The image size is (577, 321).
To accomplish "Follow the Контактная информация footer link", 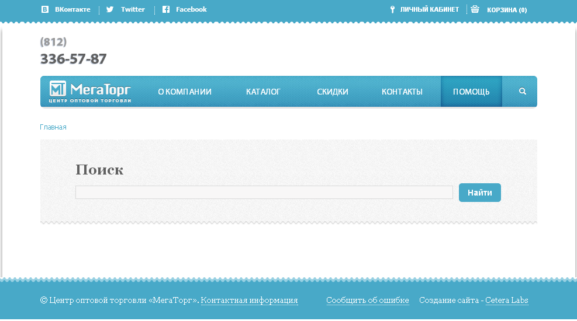I will point(249,301).
